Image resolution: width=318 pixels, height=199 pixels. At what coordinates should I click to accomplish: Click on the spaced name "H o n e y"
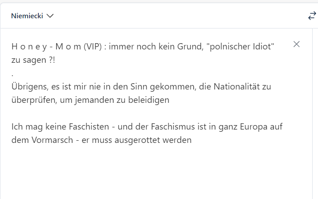click(29, 46)
